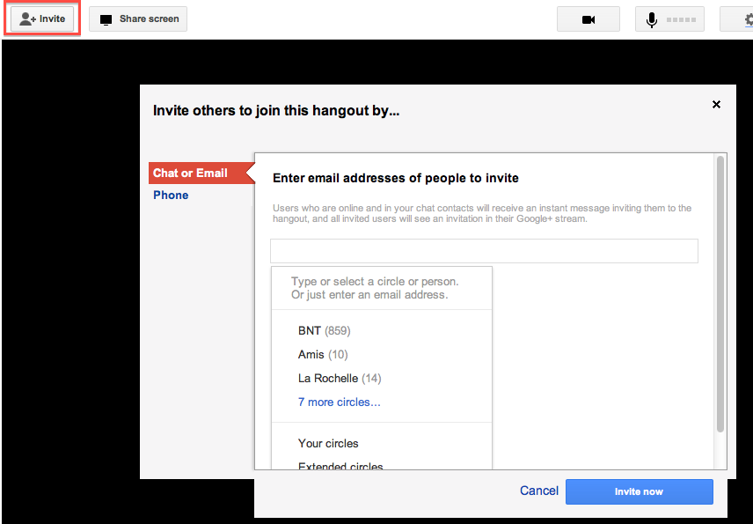Pick the La Rochelle circle
The height and width of the screenshot is (524, 753).
(328, 379)
